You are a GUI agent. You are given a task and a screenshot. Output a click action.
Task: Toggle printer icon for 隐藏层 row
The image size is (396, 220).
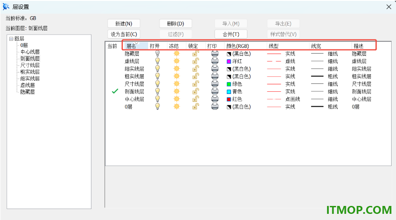click(215, 54)
